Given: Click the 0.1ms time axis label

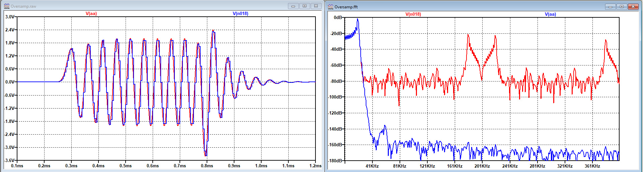Looking at the screenshot, I should (x=17, y=166).
